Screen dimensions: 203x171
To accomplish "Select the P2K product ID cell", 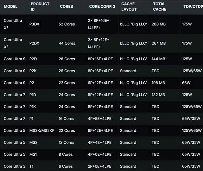I will 33,71.
